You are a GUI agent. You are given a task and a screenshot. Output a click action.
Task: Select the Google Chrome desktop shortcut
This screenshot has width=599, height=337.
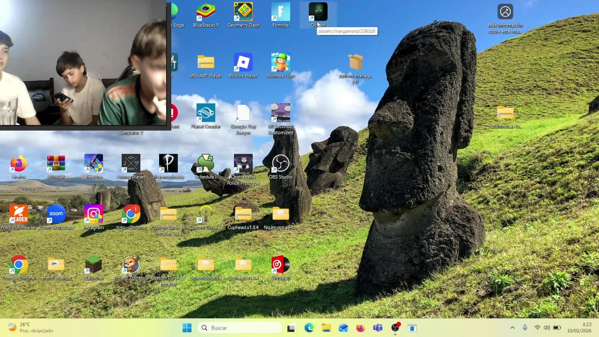[x=19, y=268]
